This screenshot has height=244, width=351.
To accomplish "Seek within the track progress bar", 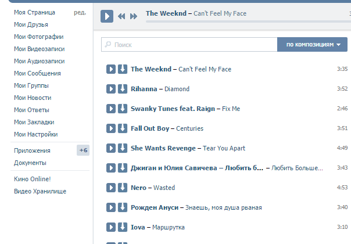I will 244,21.
